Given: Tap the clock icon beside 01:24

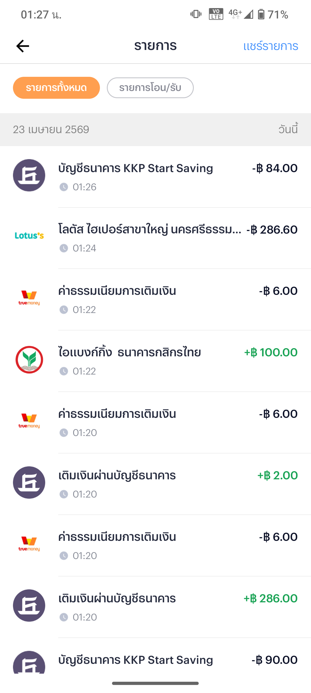Looking at the screenshot, I should click(64, 248).
